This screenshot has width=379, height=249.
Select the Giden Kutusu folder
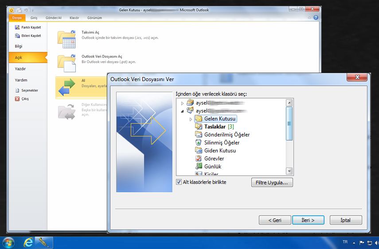coord(215,151)
